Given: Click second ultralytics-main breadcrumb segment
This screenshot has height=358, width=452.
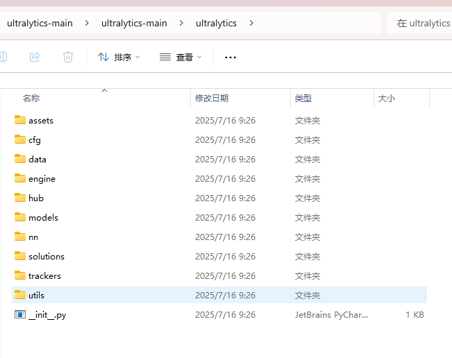Looking at the screenshot, I should [134, 23].
